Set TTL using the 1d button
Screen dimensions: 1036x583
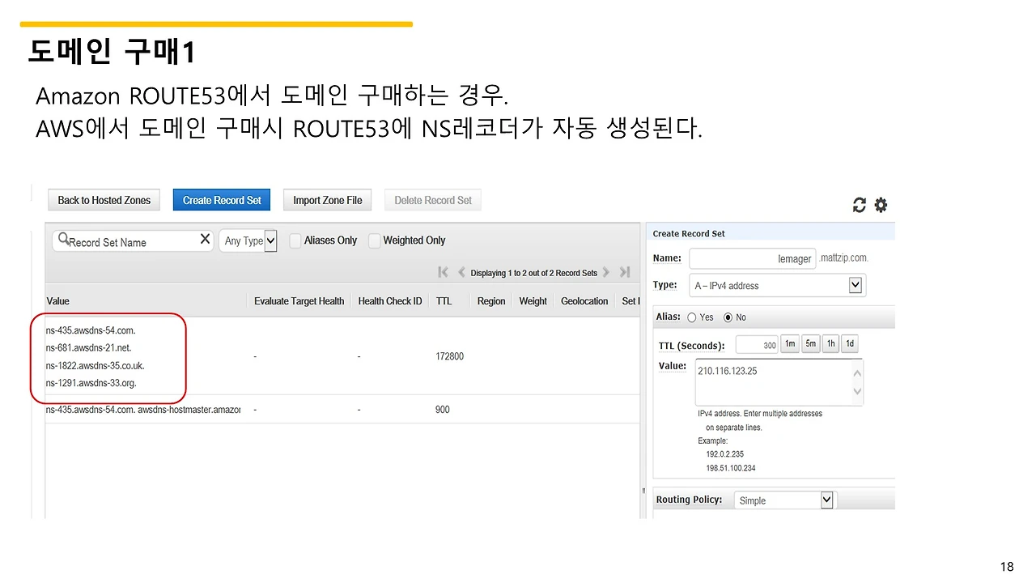[x=850, y=344]
